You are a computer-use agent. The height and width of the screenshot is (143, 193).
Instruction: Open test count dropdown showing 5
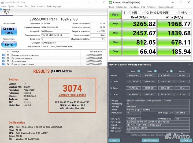tap(126, 13)
